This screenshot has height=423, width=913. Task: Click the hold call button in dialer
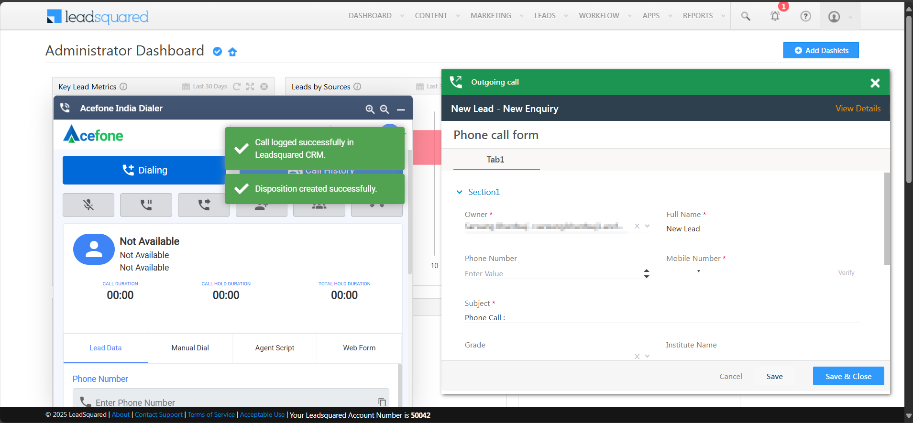click(x=146, y=205)
